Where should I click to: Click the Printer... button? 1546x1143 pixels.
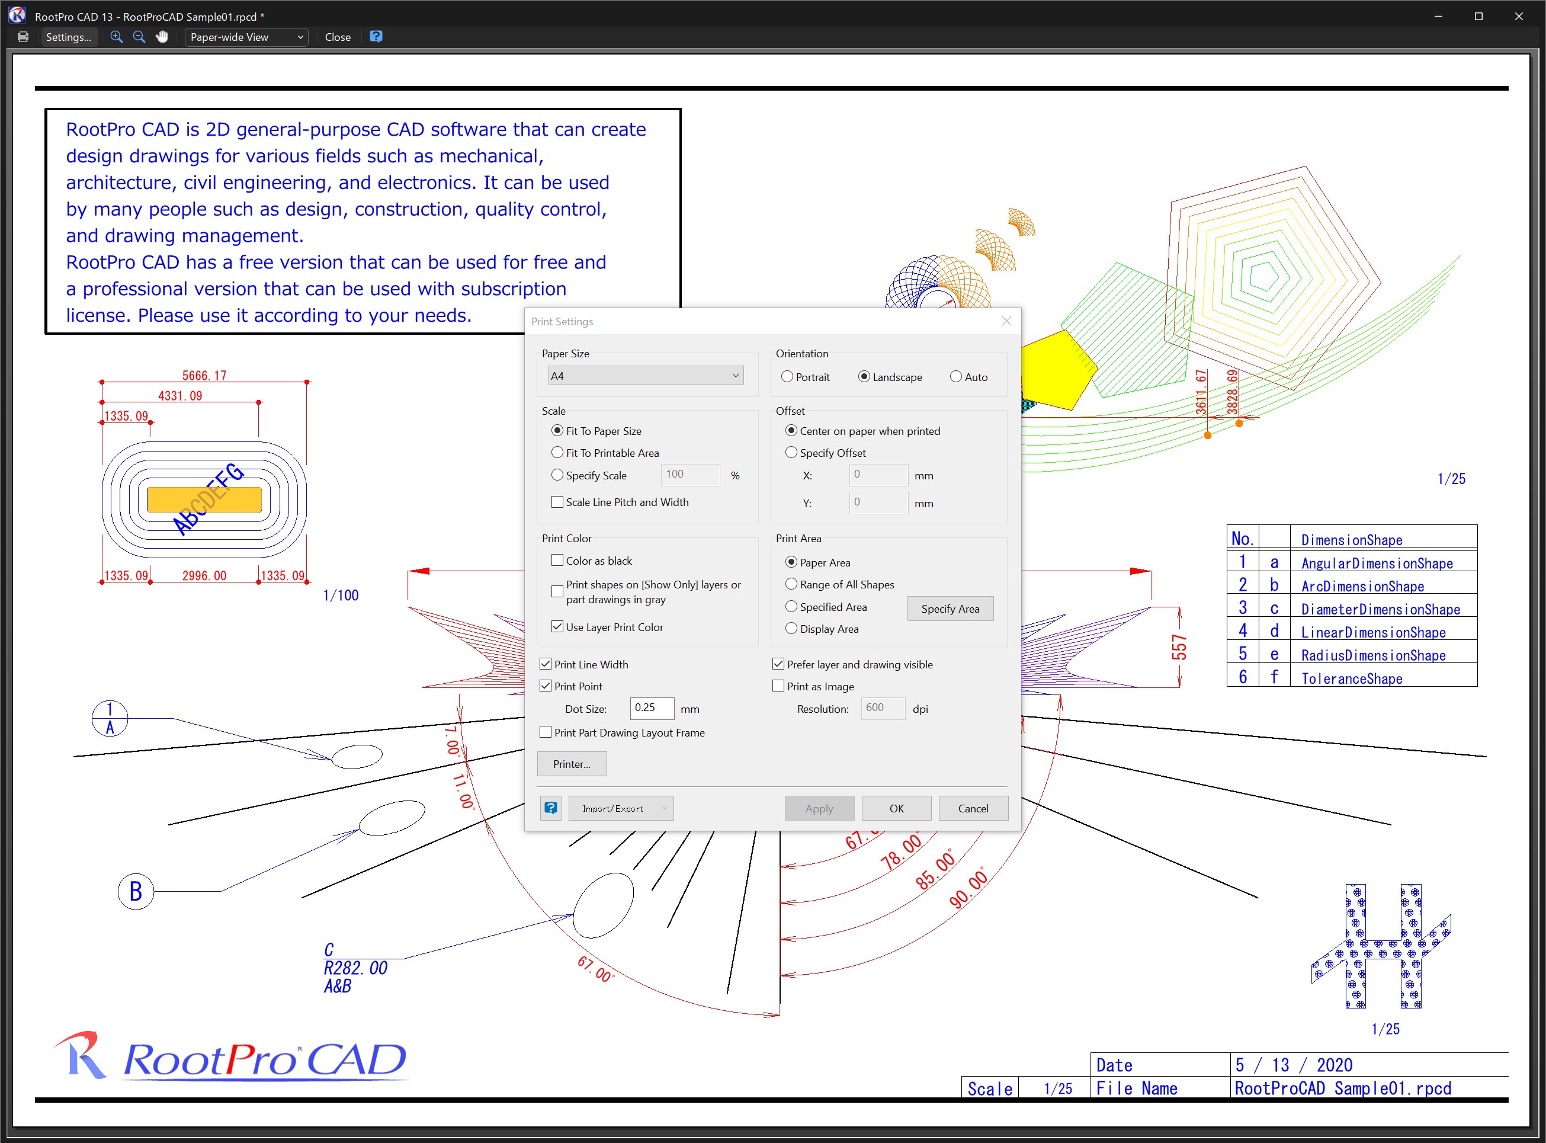[572, 764]
